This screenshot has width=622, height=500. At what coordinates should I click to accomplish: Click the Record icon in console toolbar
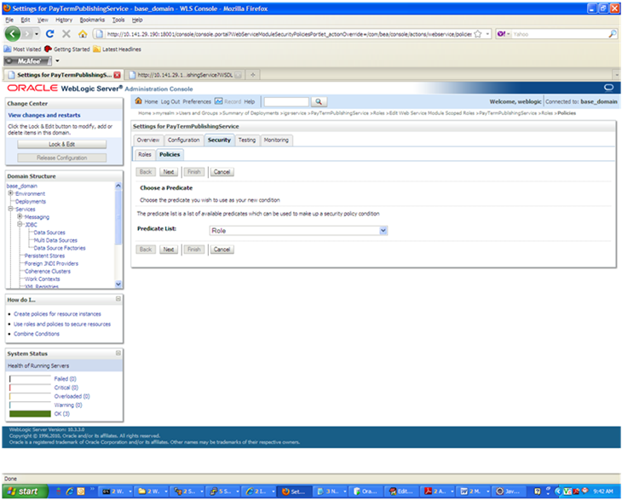219,101
